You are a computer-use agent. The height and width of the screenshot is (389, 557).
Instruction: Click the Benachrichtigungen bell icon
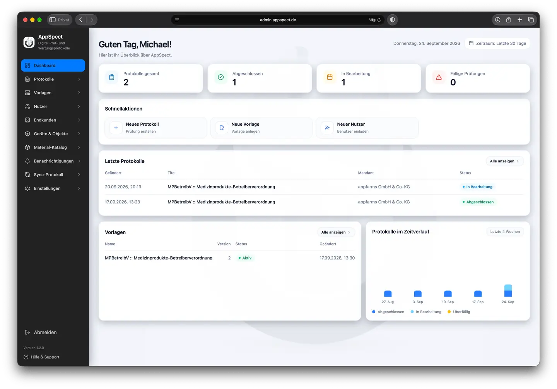coord(27,161)
